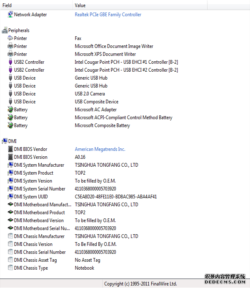Select the Microsoft AC Adapter value
The image size is (250, 288).
click(x=96, y=110)
